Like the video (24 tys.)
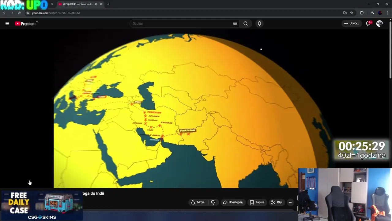 (x=198, y=202)
